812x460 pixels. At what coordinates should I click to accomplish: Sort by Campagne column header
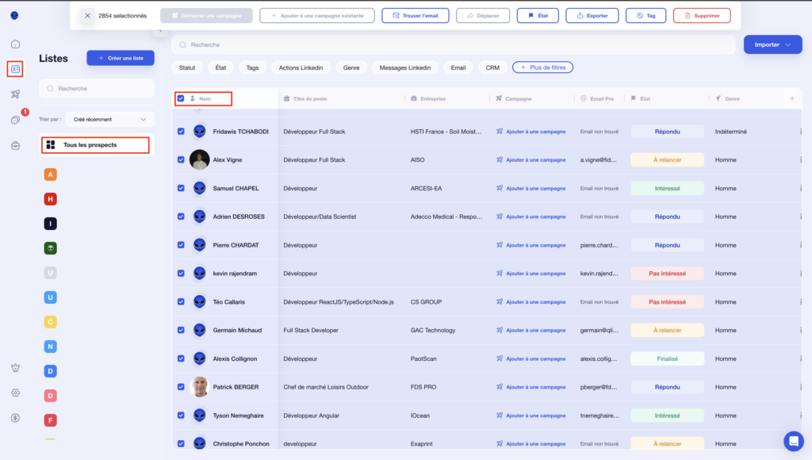click(519, 98)
